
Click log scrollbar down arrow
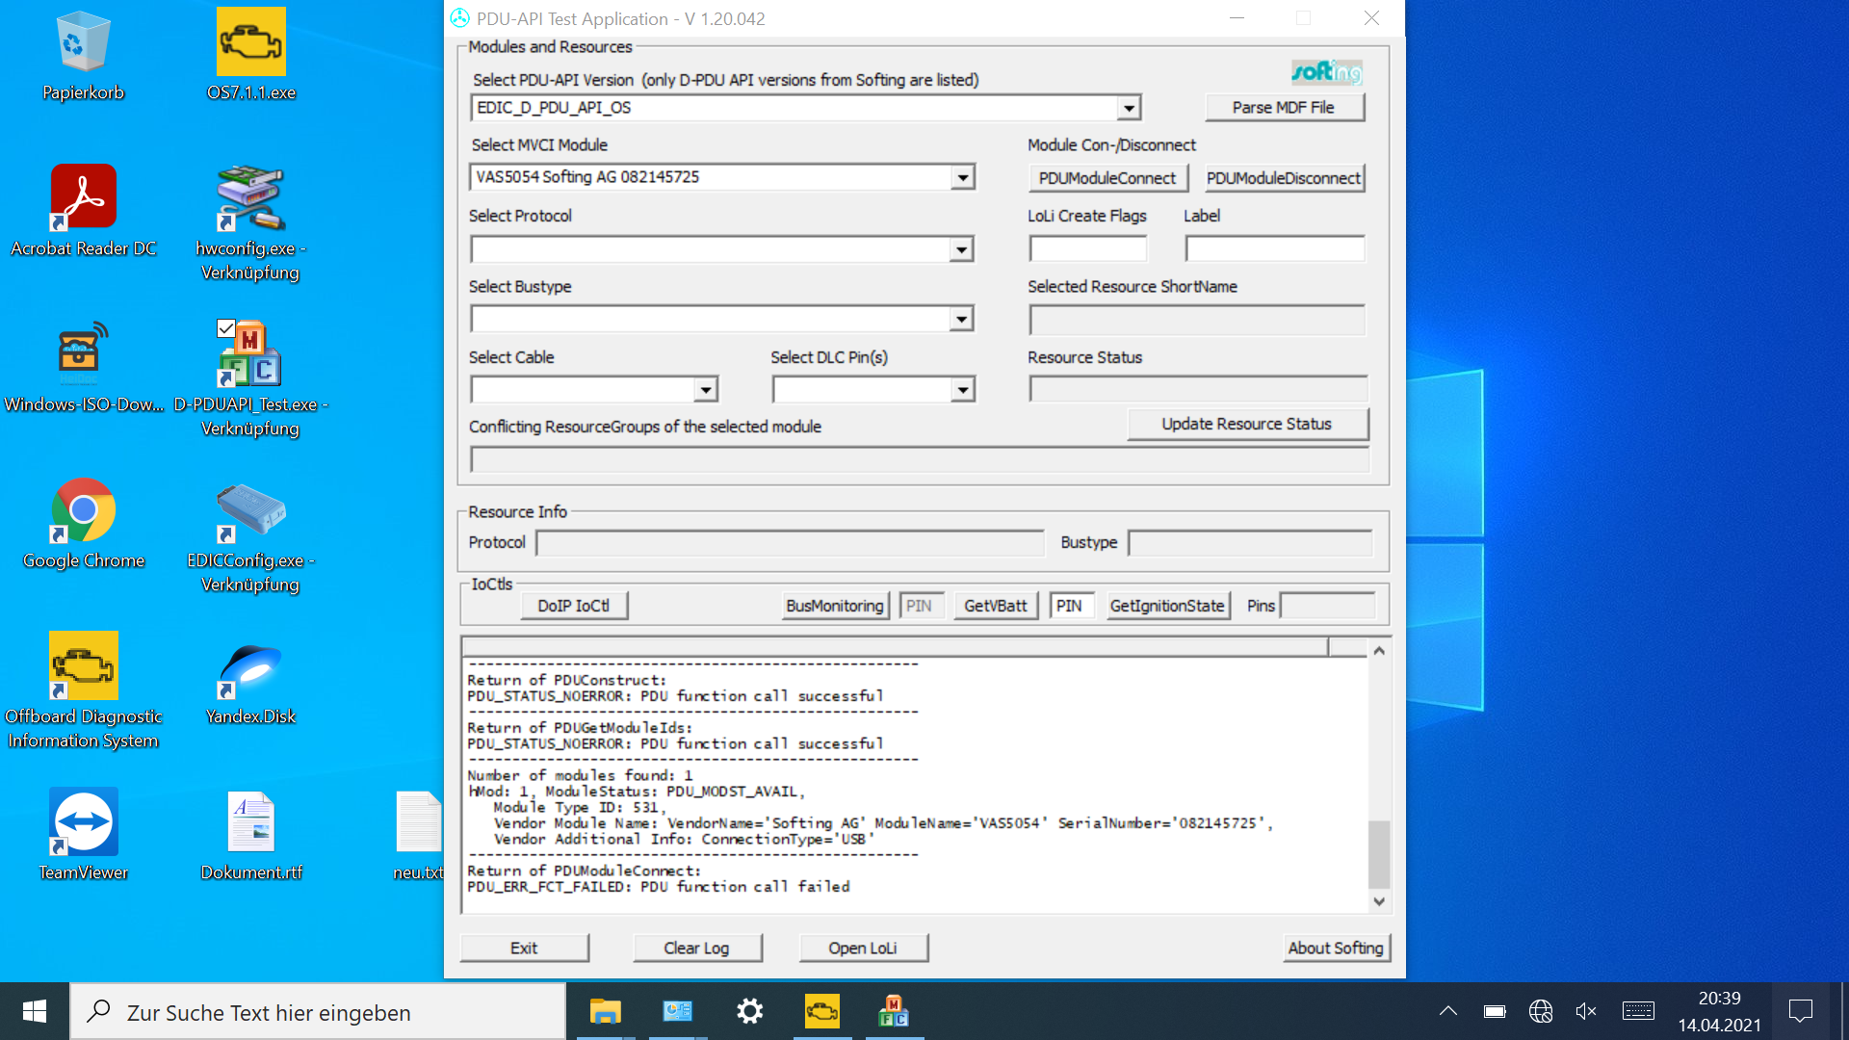click(1379, 901)
